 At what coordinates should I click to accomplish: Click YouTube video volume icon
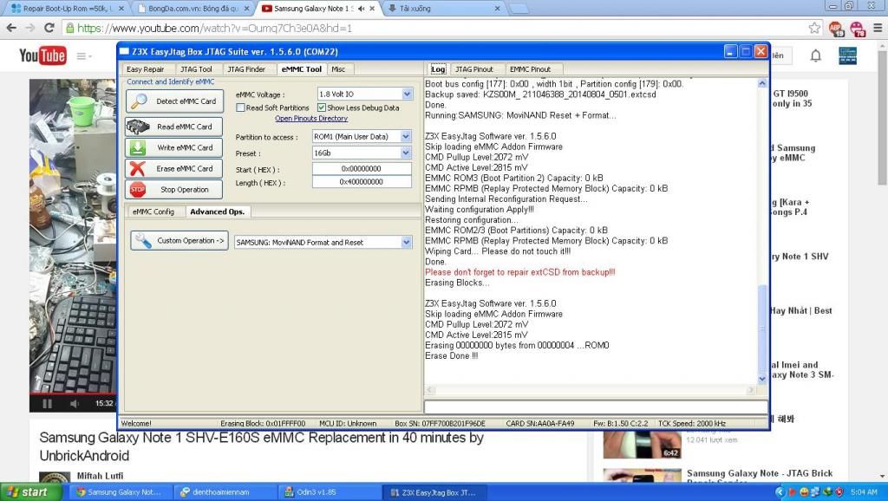point(75,404)
